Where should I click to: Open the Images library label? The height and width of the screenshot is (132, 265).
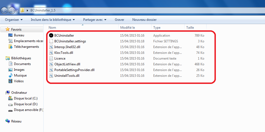pos(19,70)
